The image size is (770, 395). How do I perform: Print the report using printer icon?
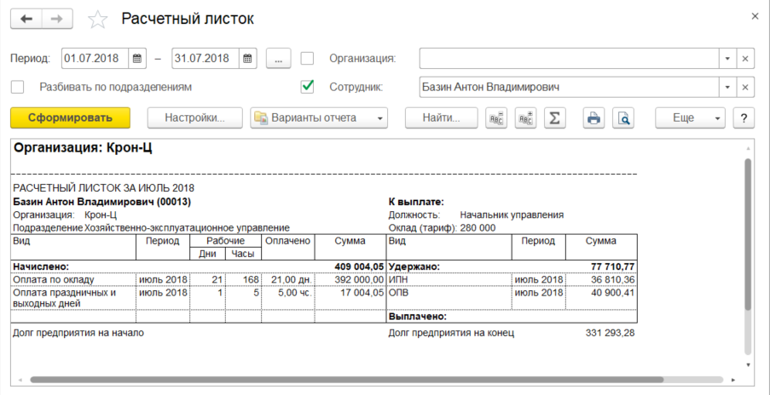[593, 118]
